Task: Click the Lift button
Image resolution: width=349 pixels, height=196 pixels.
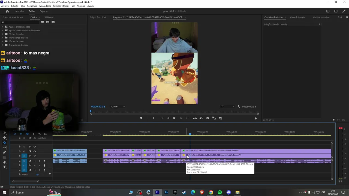Action: [x=195, y=118]
